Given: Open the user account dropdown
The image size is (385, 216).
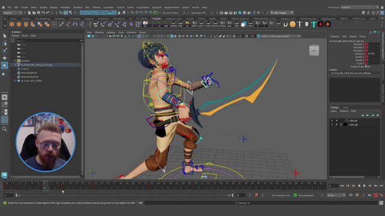Looking at the screenshot, I should coord(282,13).
